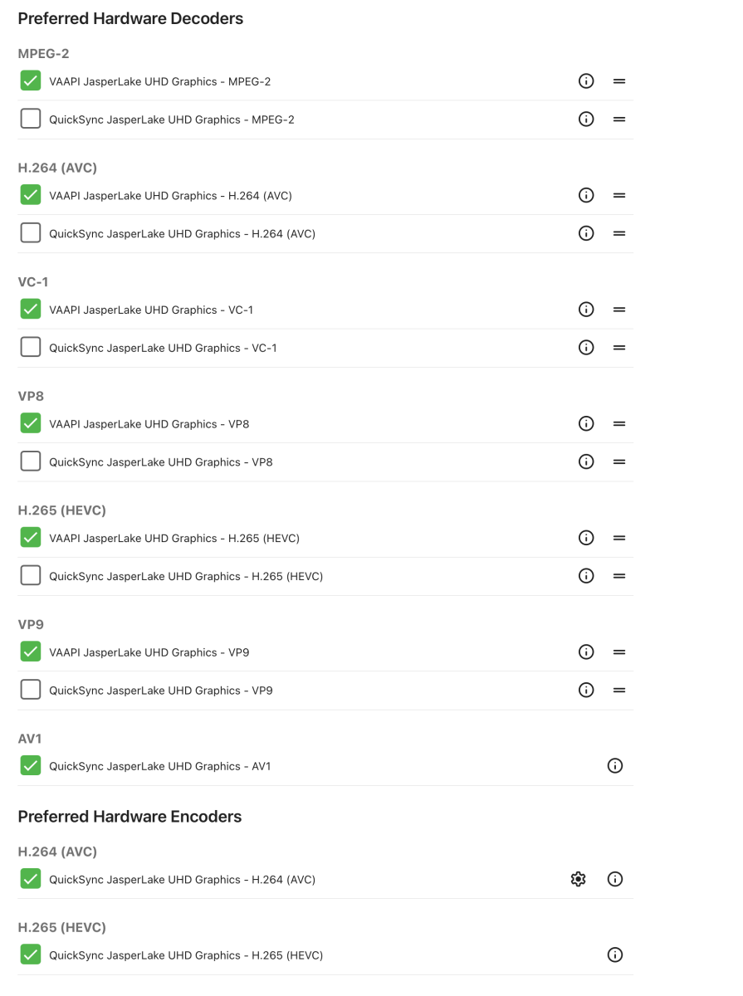Click info icon for H.264 encoder

pos(615,879)
